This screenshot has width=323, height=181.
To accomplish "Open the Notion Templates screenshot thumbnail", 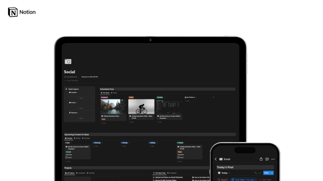I will click(x=169, y=106).
